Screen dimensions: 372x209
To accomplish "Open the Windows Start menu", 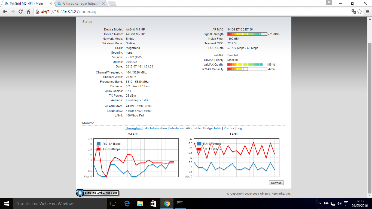I will coord(7,204).
